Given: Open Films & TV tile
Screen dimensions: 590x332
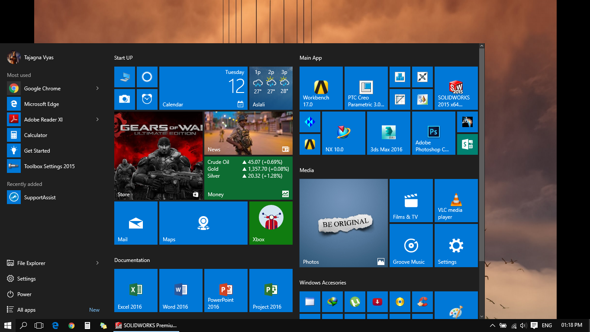Looking at the screenshot, I should pyautogui.click(x=411, y=201).
